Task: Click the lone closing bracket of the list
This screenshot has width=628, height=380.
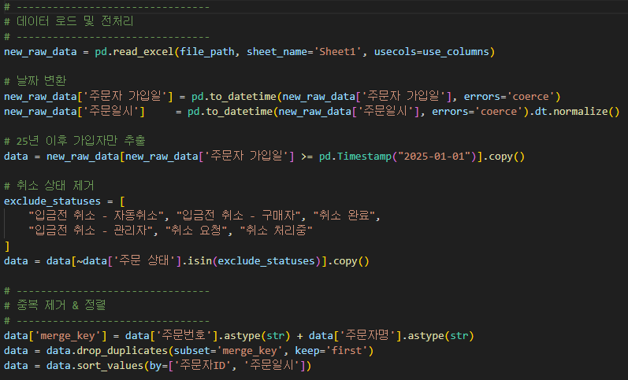Action: coord(7,246)
